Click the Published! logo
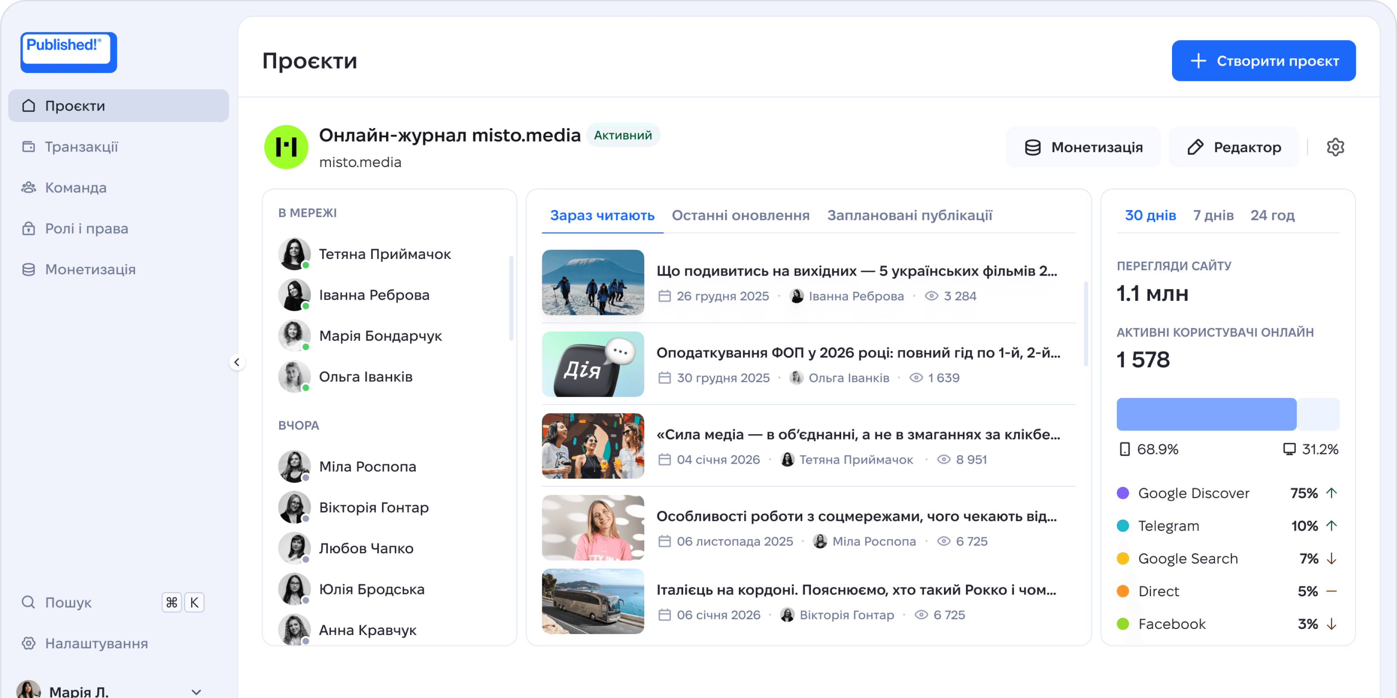Screen dimensions: 1397x698 pos(68,52)
